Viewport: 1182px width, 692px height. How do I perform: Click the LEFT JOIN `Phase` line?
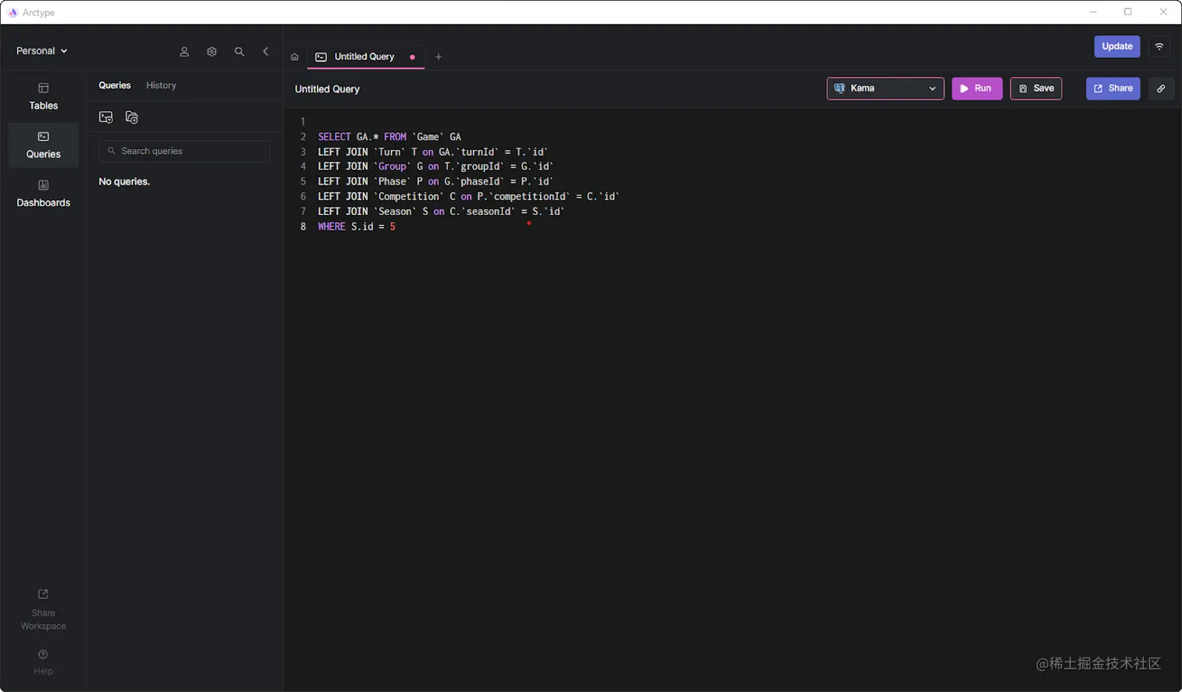(435, 181)
